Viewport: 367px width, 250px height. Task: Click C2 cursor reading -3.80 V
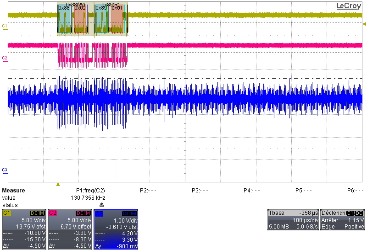tap(82, 233)
